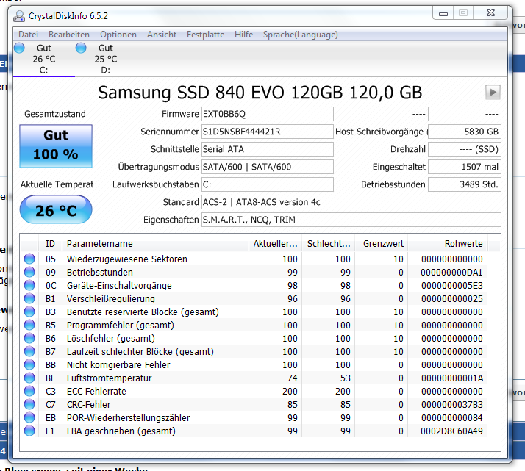Screen dimensions: 525x471
Task: Click the blue status orb for drive C:
Action: click(19, 48)
